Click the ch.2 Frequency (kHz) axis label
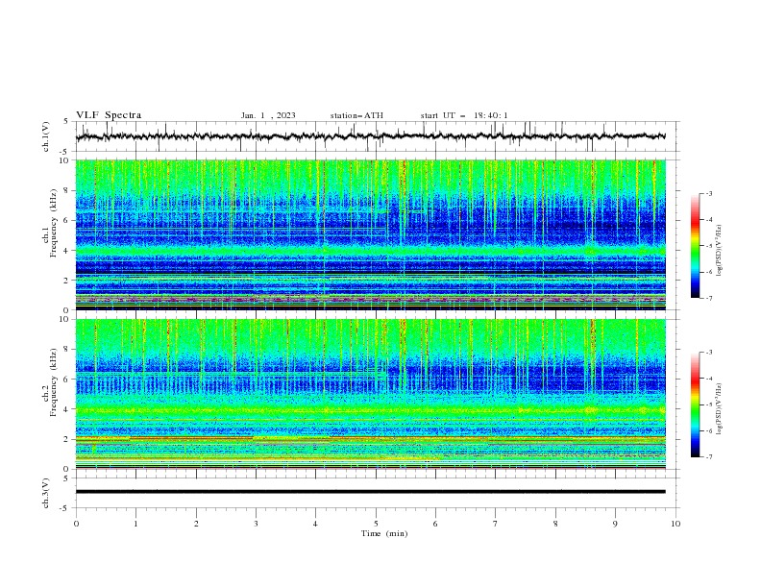Screen dimensions: 761x588 pos(50,381)
